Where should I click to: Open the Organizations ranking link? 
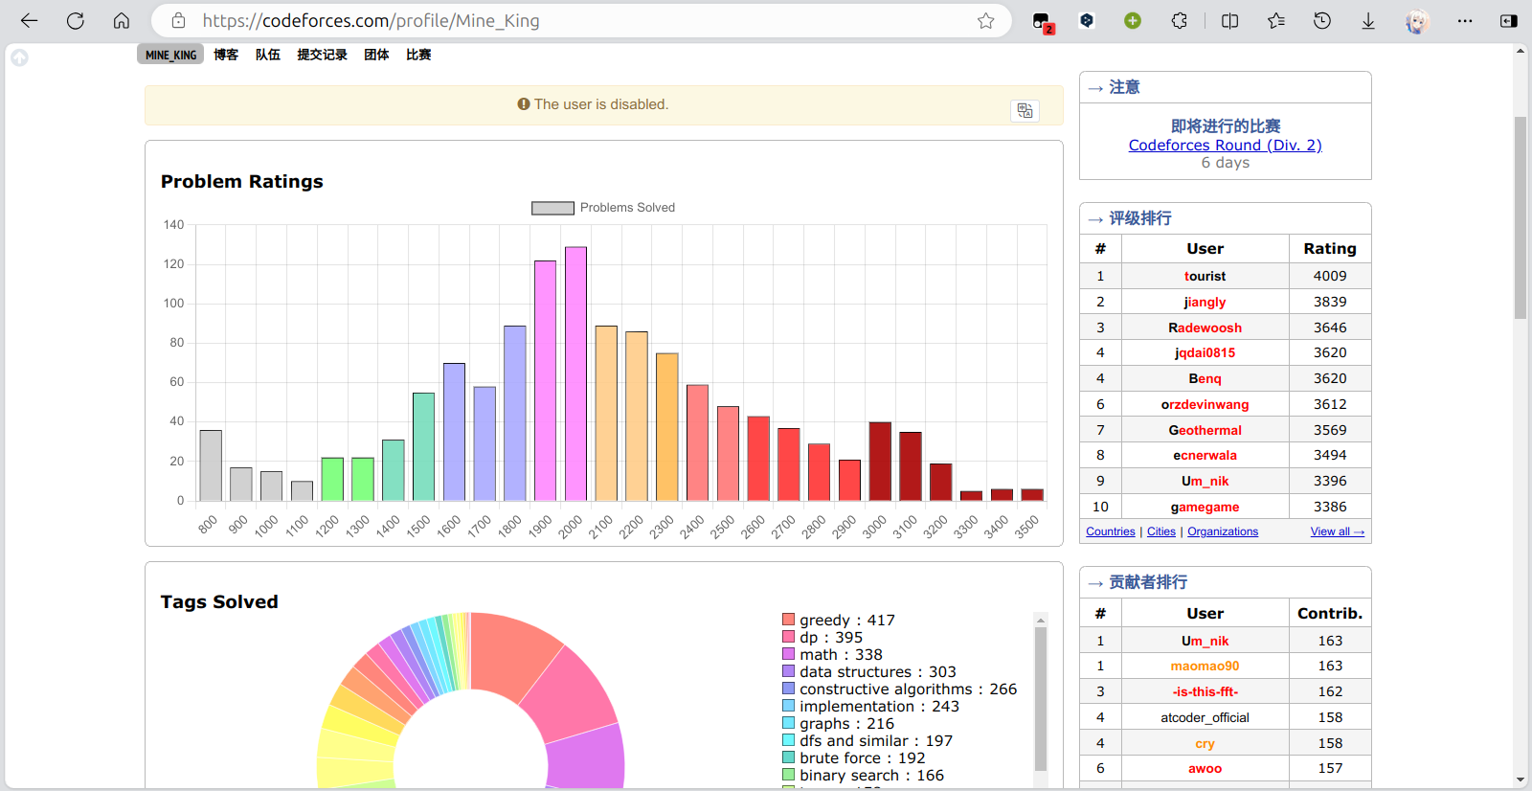[1223, 531]
